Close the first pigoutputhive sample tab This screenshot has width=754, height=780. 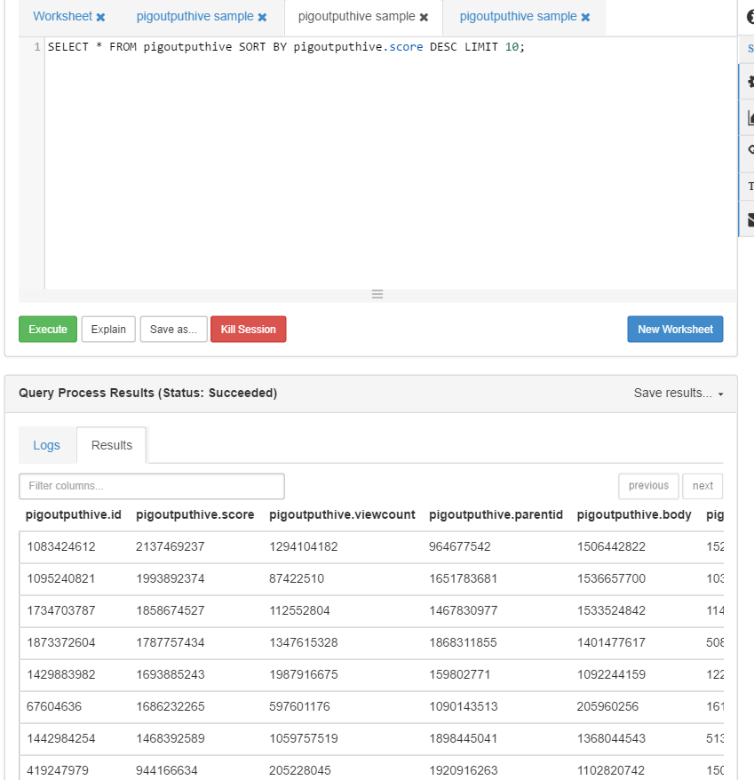262,17
